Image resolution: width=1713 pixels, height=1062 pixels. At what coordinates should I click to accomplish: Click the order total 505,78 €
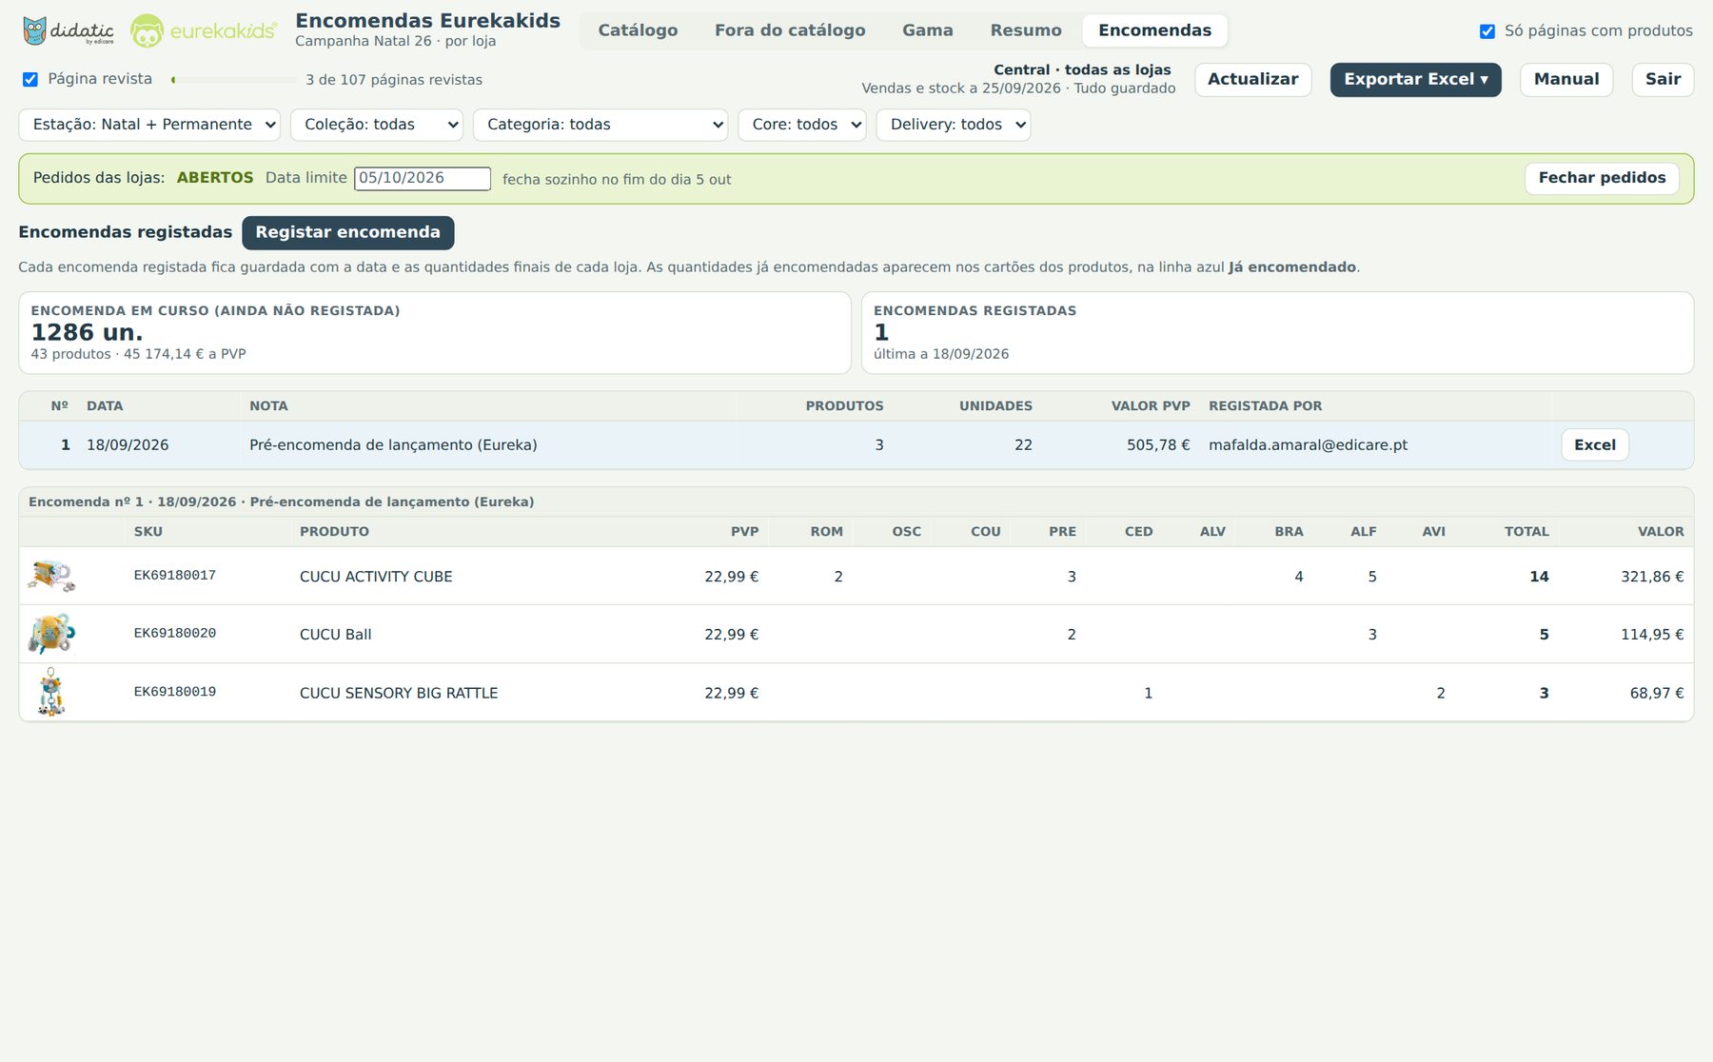tap(1158, 445)
